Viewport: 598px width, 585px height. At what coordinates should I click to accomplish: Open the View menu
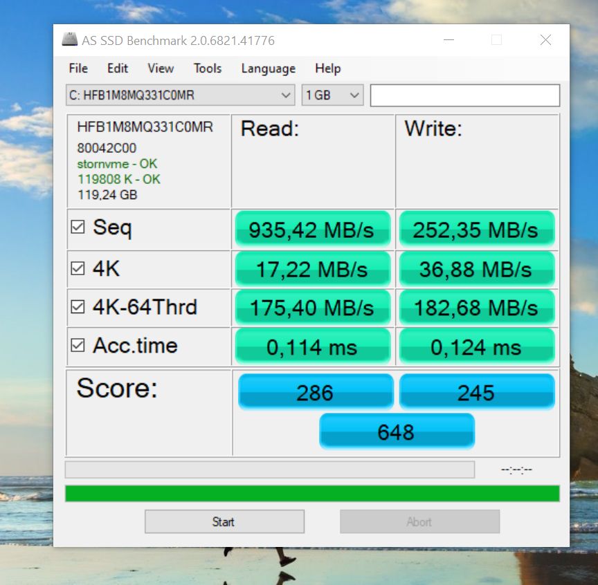(x=161, y=68)
